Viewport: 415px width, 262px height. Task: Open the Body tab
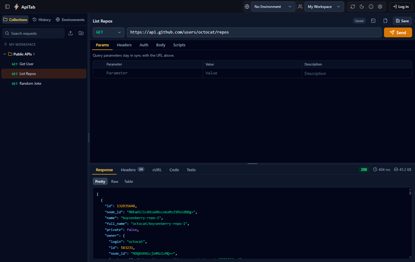[161, 45]
